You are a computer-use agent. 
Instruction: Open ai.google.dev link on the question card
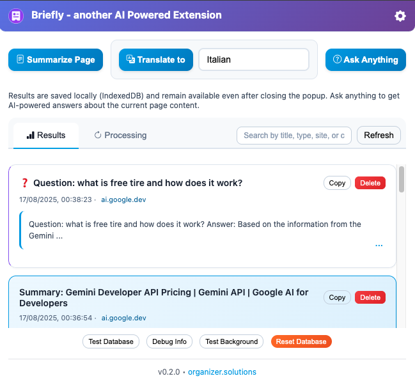click(x=123, y=199)
